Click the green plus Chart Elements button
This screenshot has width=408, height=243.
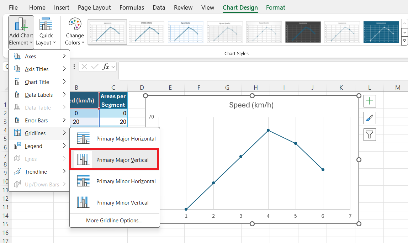coord(370,101)
